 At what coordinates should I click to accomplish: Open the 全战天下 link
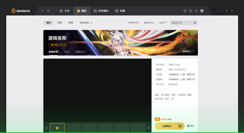(163, 23)
